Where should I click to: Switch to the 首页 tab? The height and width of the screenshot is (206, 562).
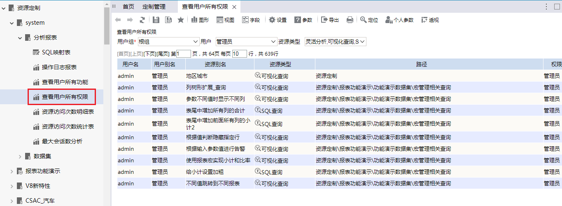coord(128,7)
